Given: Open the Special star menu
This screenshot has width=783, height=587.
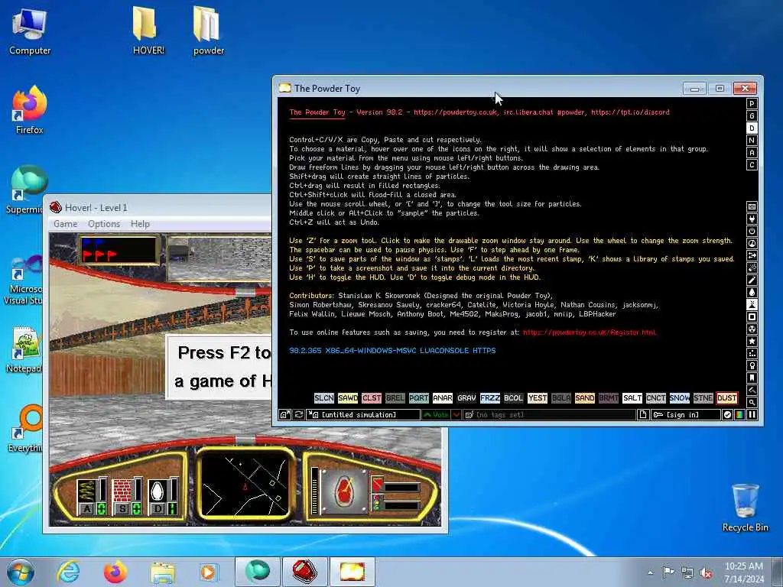Looking at the screenshot, I should [x=752, y=341].
